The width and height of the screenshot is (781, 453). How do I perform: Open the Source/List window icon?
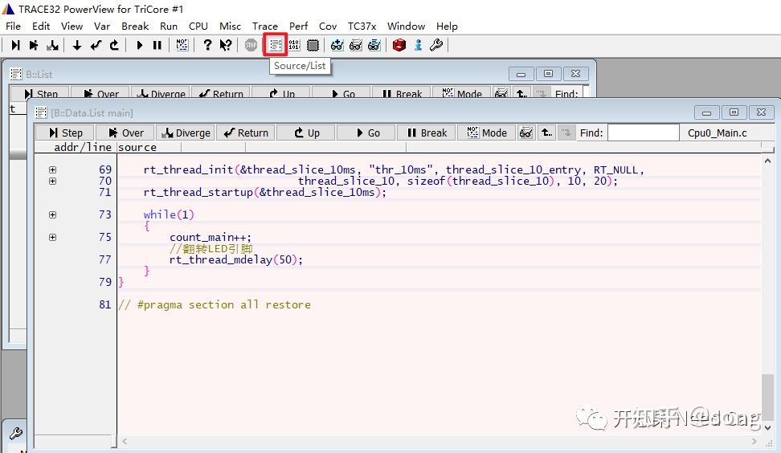(x=276, y=45)
